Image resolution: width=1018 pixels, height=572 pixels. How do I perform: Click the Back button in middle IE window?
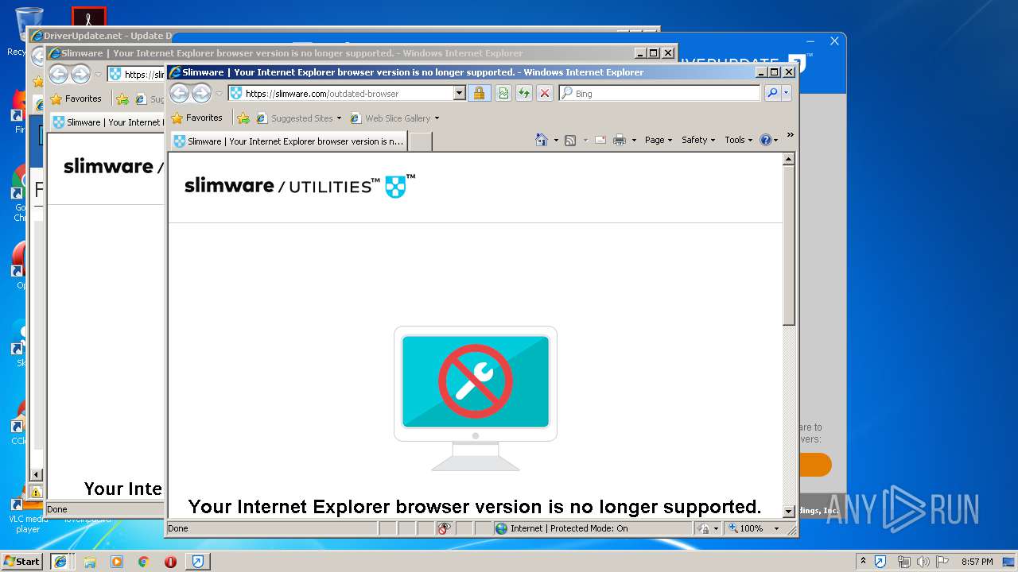58,75
